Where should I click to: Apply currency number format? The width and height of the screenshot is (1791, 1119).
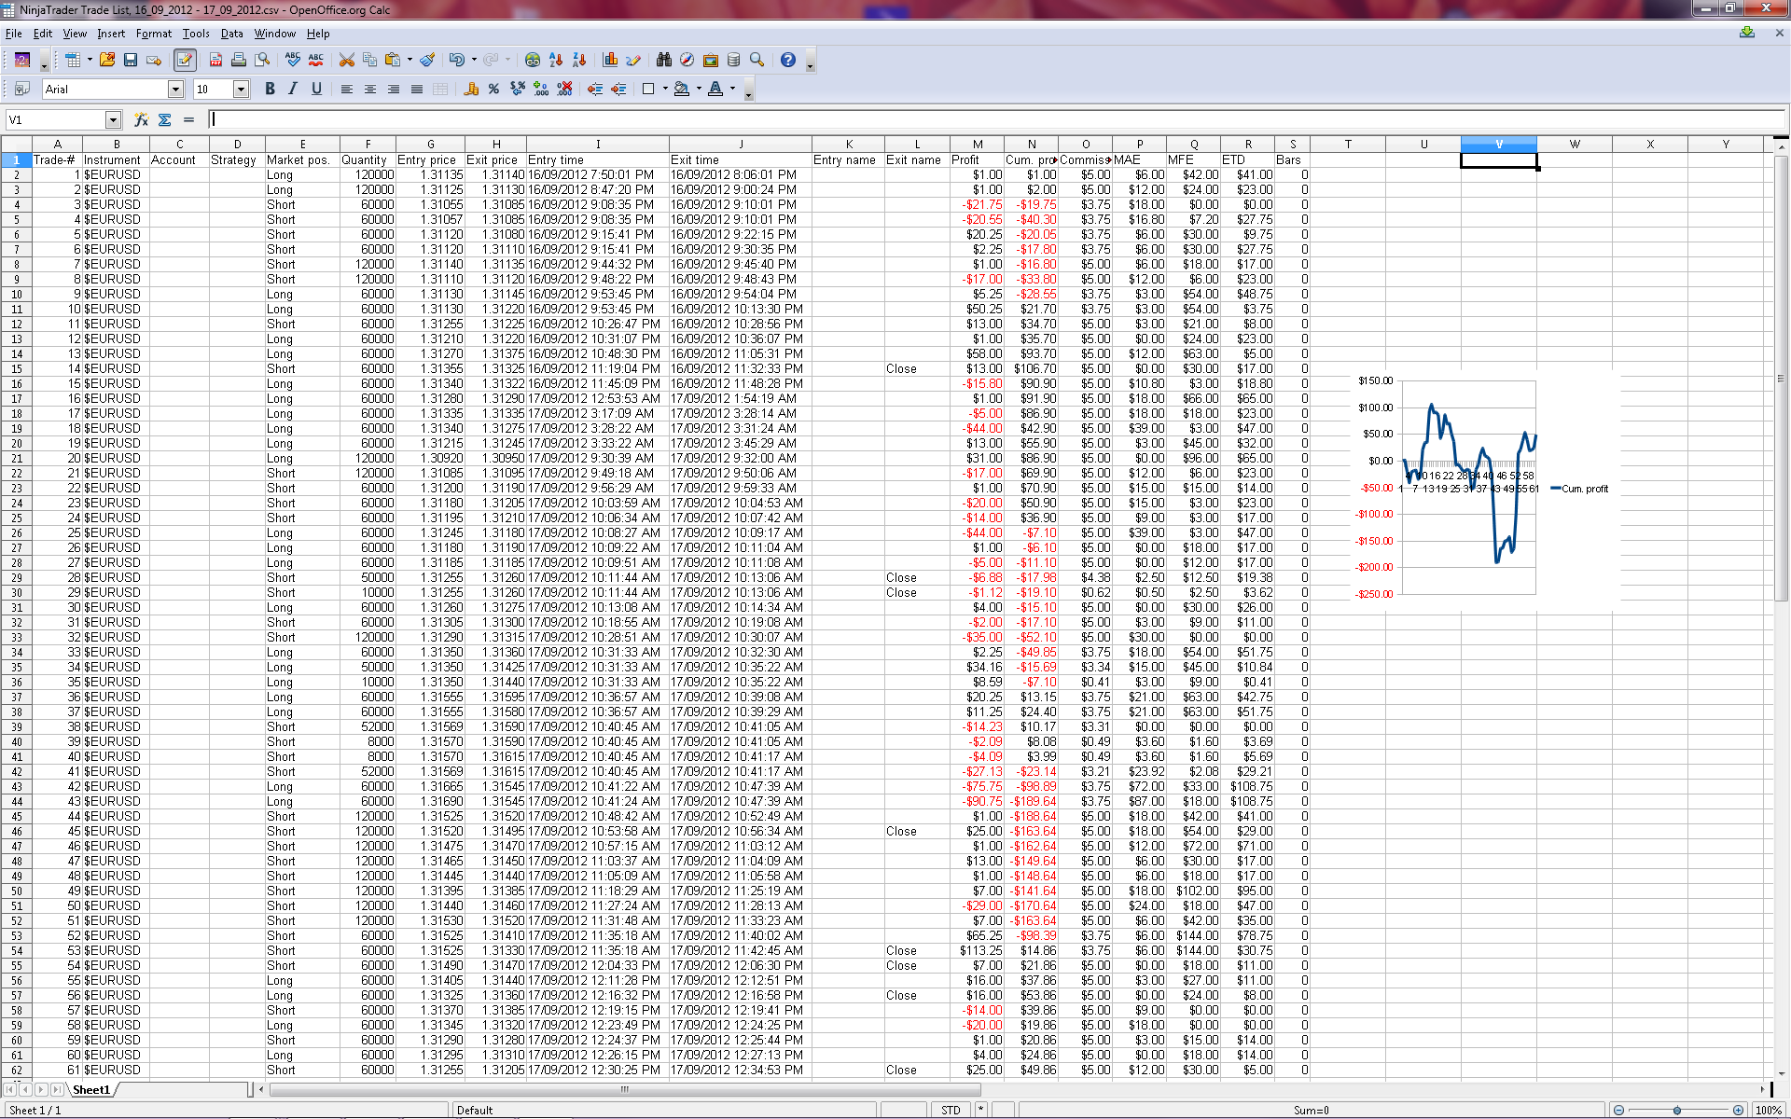pyautogui.click(x=471, y=89)
